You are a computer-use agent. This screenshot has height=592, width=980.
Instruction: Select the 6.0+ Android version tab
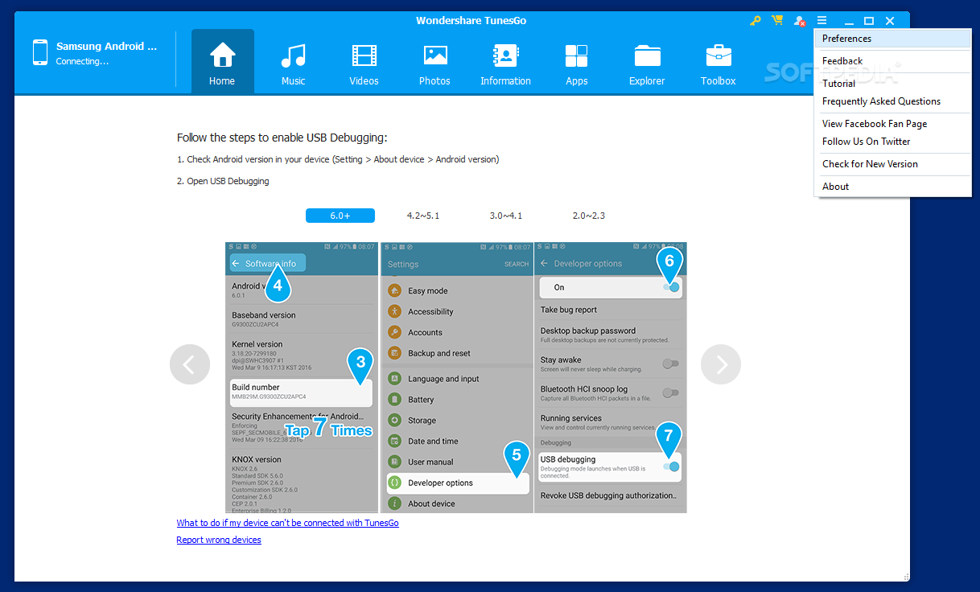340,216
